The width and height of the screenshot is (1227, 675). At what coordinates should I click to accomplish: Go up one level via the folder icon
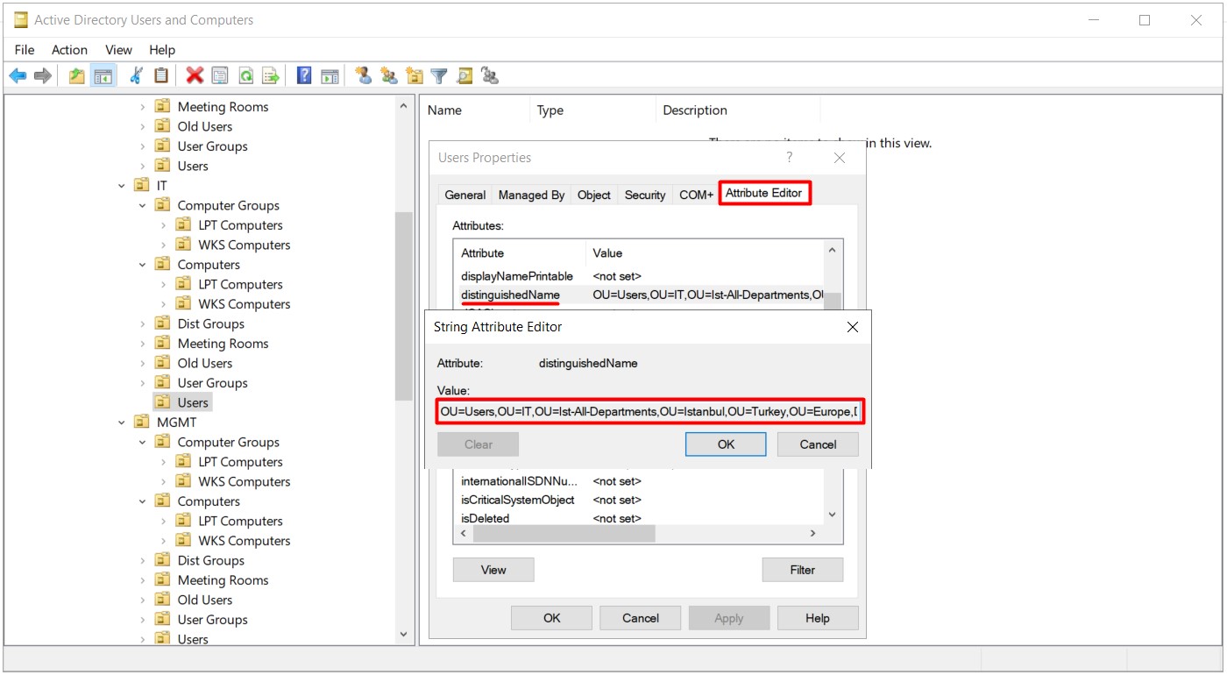pyautogui.click(x=77, y=76)
